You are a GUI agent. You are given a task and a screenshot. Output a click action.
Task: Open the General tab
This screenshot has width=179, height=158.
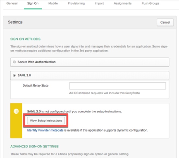point(12,4)
